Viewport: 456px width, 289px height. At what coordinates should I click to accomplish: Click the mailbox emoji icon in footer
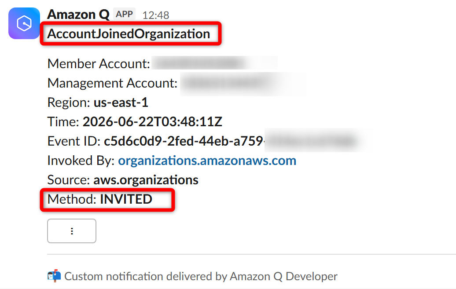(54, 276)
